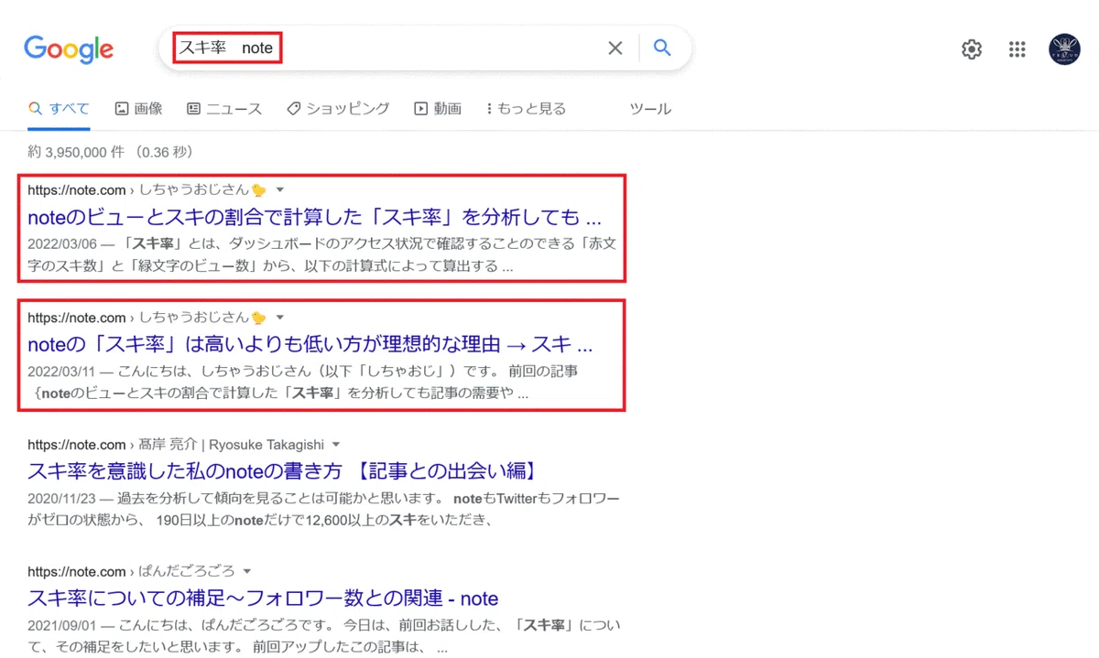1099x658 pixels.
Task: Click the result count 約 3,950,000 件 text
Action: pyautogui.click(x=110, y=152)
